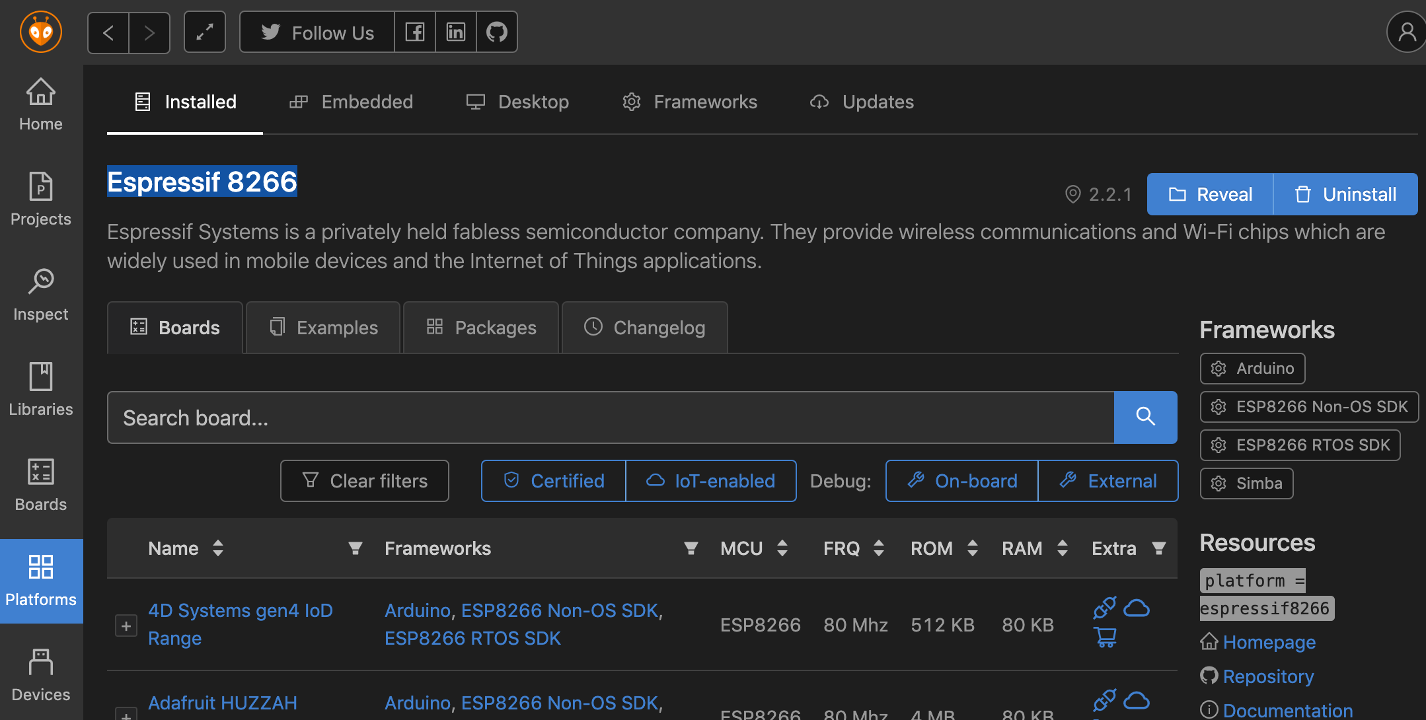Toggle fullscreen with the expand arrows icon
1426x720 pixels.
pos(205,32)
